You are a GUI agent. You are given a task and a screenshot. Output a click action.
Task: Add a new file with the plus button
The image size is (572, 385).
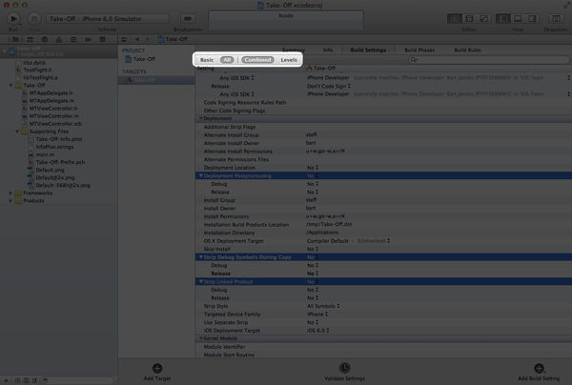click(6, 380)
